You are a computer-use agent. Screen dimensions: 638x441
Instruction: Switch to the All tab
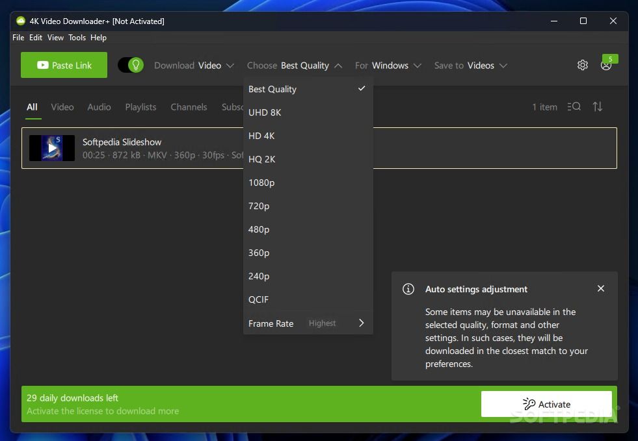(32, 107)
